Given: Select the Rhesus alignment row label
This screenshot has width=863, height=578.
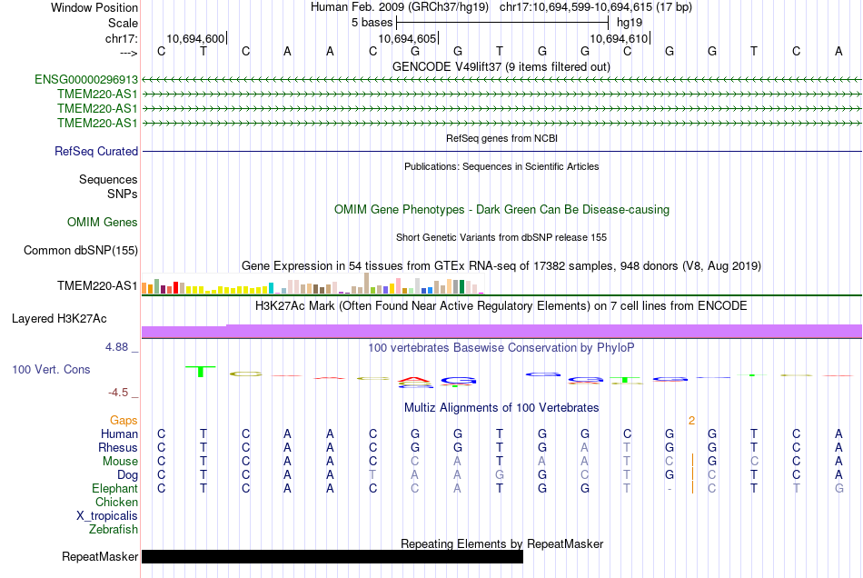Looking at the screenshot, I should click(118, 447).
